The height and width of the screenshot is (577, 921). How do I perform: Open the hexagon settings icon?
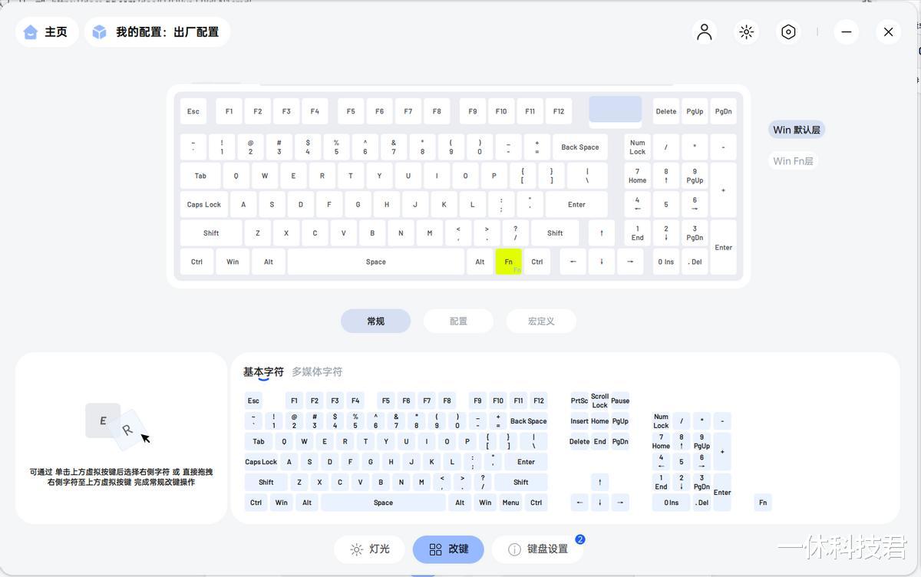(x=788, y=32)
